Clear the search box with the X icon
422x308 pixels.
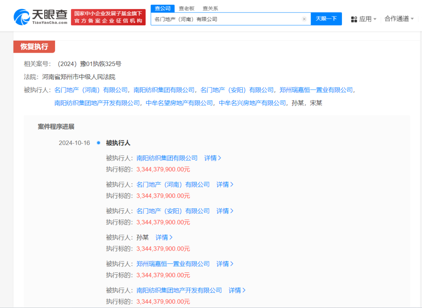pyautogui.click(x=304, y=19)
